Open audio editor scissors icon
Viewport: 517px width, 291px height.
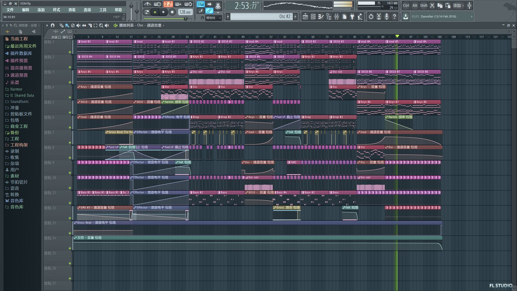[x=379, y=17]
